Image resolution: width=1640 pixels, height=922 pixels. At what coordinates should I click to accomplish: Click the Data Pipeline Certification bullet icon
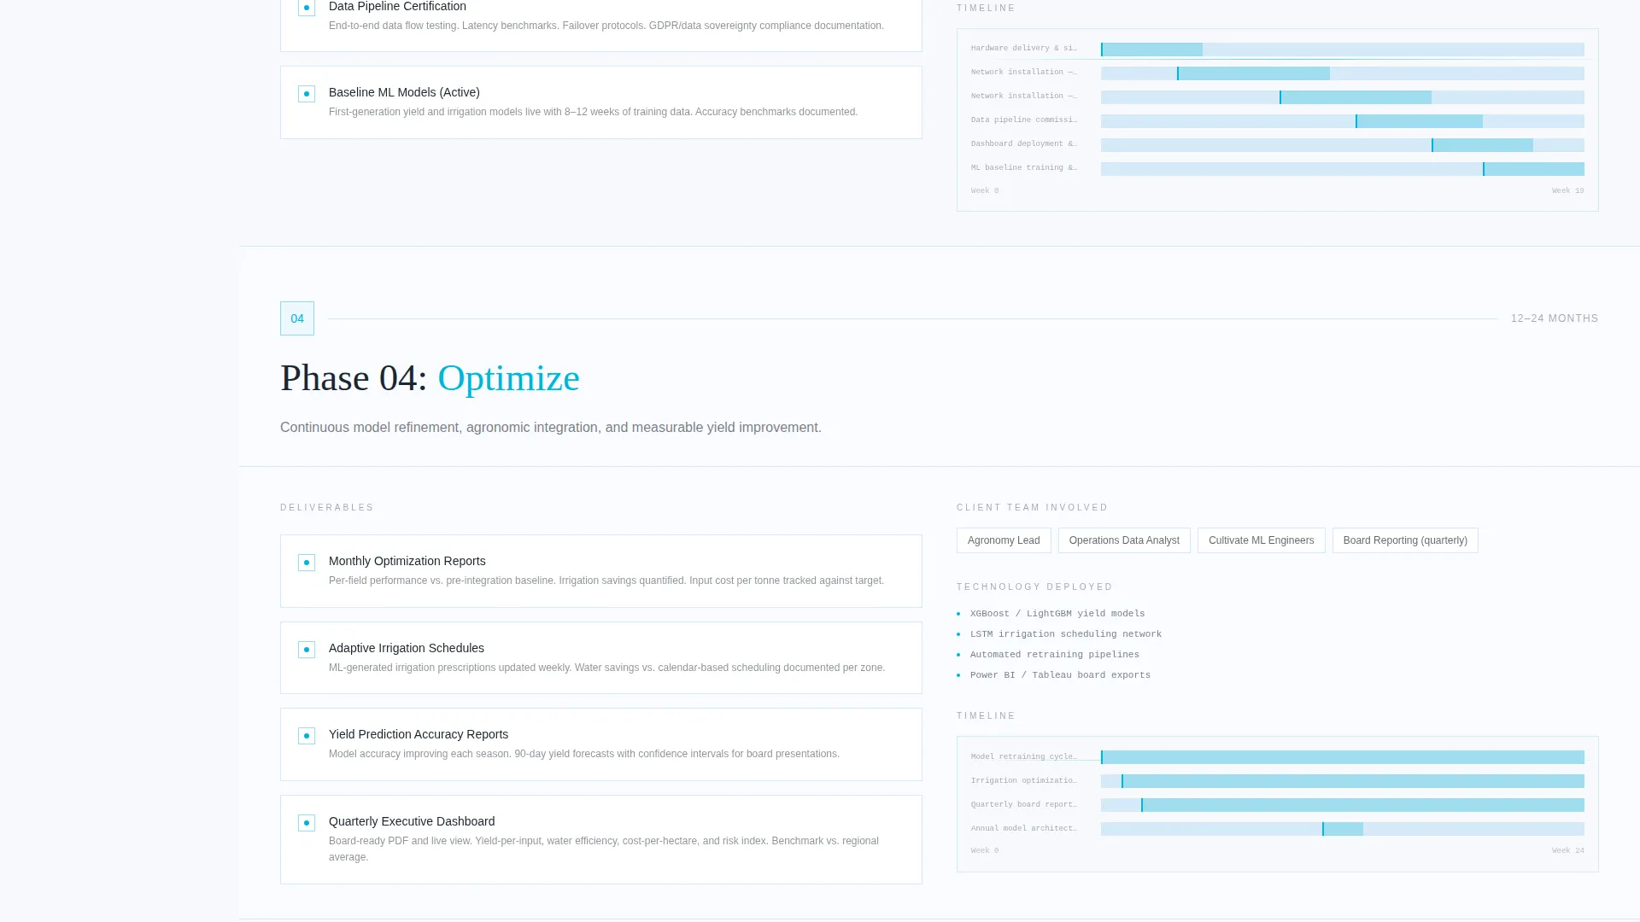(x=307, y=8)
